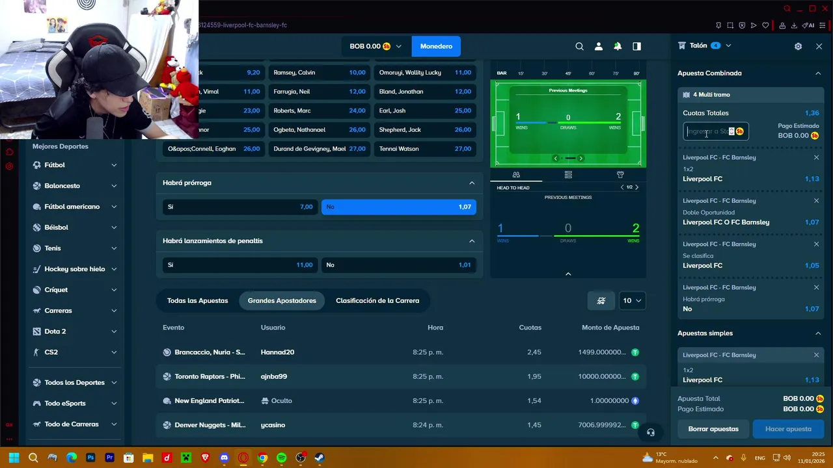The width and height of the screenshot is (833, 468).
Task: Click the browser bookmark heart icon
Action: point(765,25)
